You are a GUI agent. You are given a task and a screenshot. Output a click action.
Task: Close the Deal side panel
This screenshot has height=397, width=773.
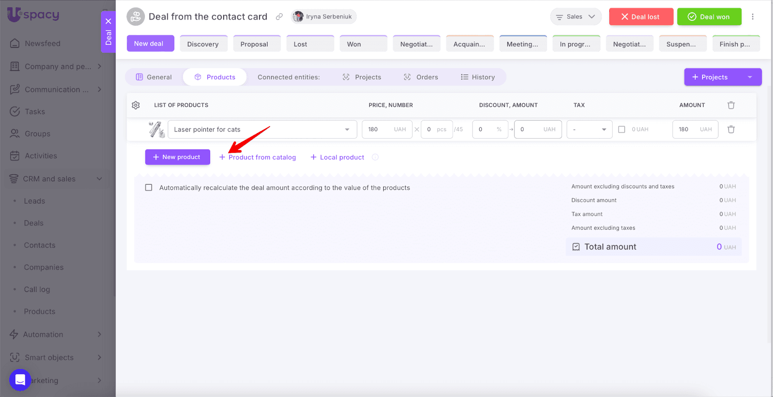tap(108, 21)
